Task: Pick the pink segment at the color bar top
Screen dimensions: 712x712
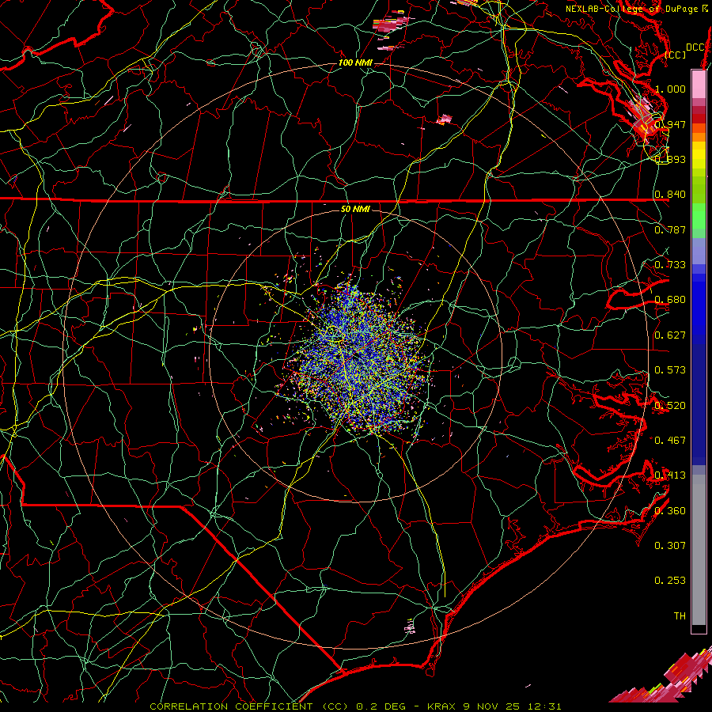Action: click(x=699, y=85)
